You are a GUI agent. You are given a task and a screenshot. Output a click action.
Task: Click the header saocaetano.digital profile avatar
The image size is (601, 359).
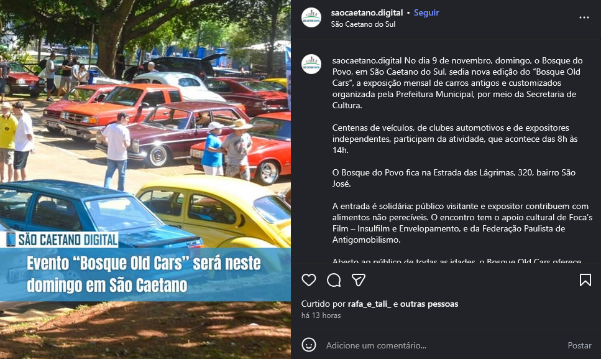tap(311, 17)
